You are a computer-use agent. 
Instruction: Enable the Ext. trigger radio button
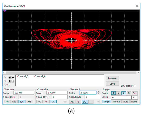tap(135, 86)
